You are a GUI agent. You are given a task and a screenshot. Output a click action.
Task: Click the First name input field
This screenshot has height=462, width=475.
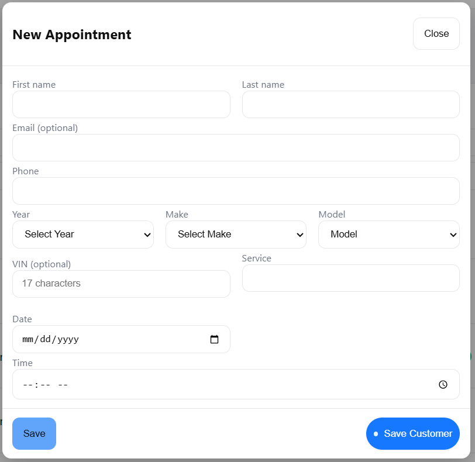pos(121,104)
